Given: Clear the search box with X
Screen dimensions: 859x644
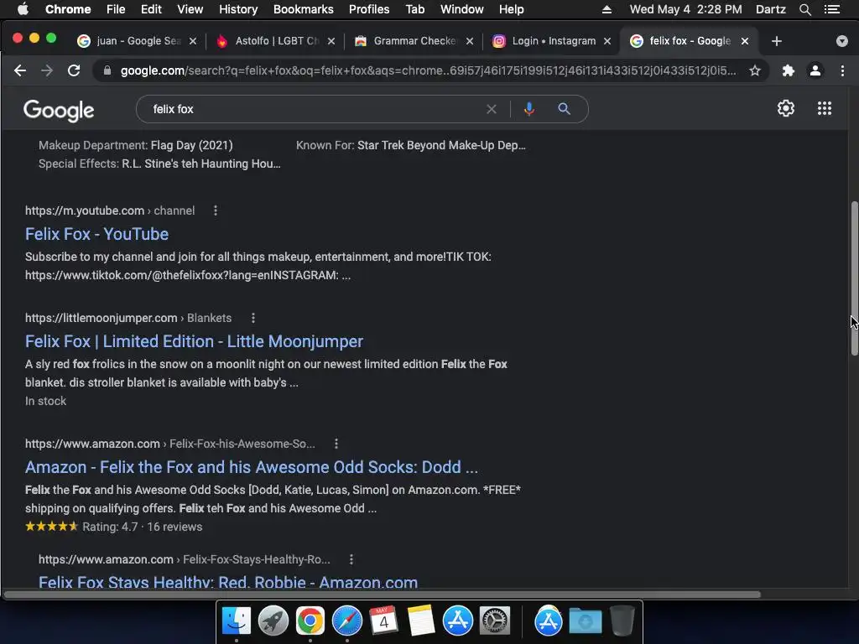Looking at the screenshot, I should pyautogui.click(x=492, y=109).
